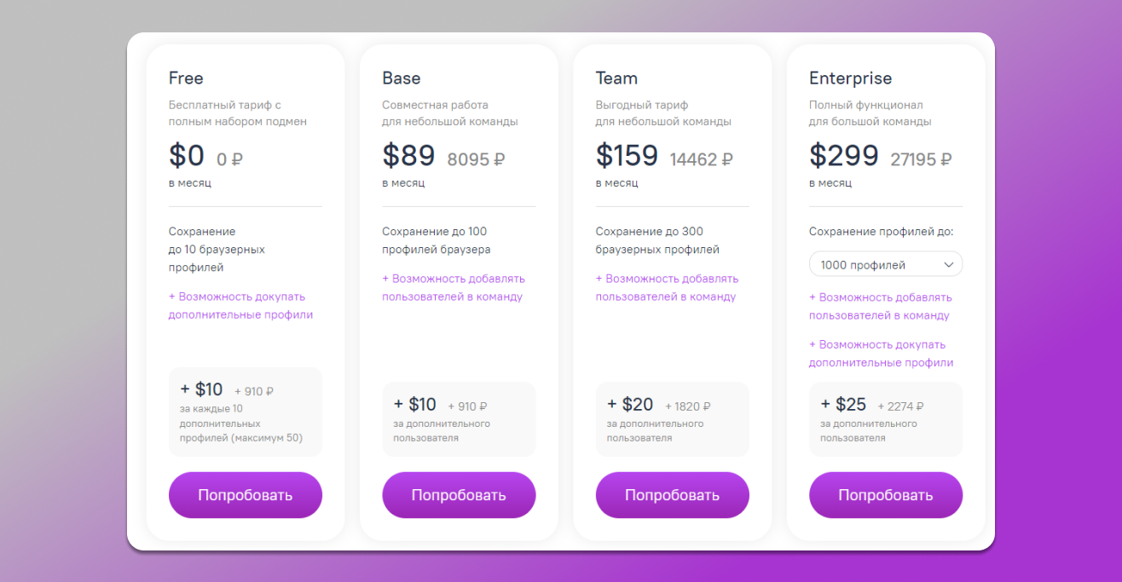The height and width of the screenshot is (582, 1122).
Task: Click the Free plan title
Action: [185, 78]
